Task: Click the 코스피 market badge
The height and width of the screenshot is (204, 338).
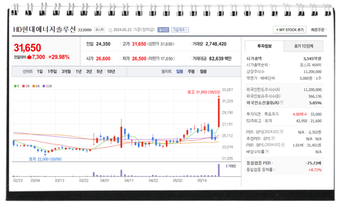Action: coord(99,30)
